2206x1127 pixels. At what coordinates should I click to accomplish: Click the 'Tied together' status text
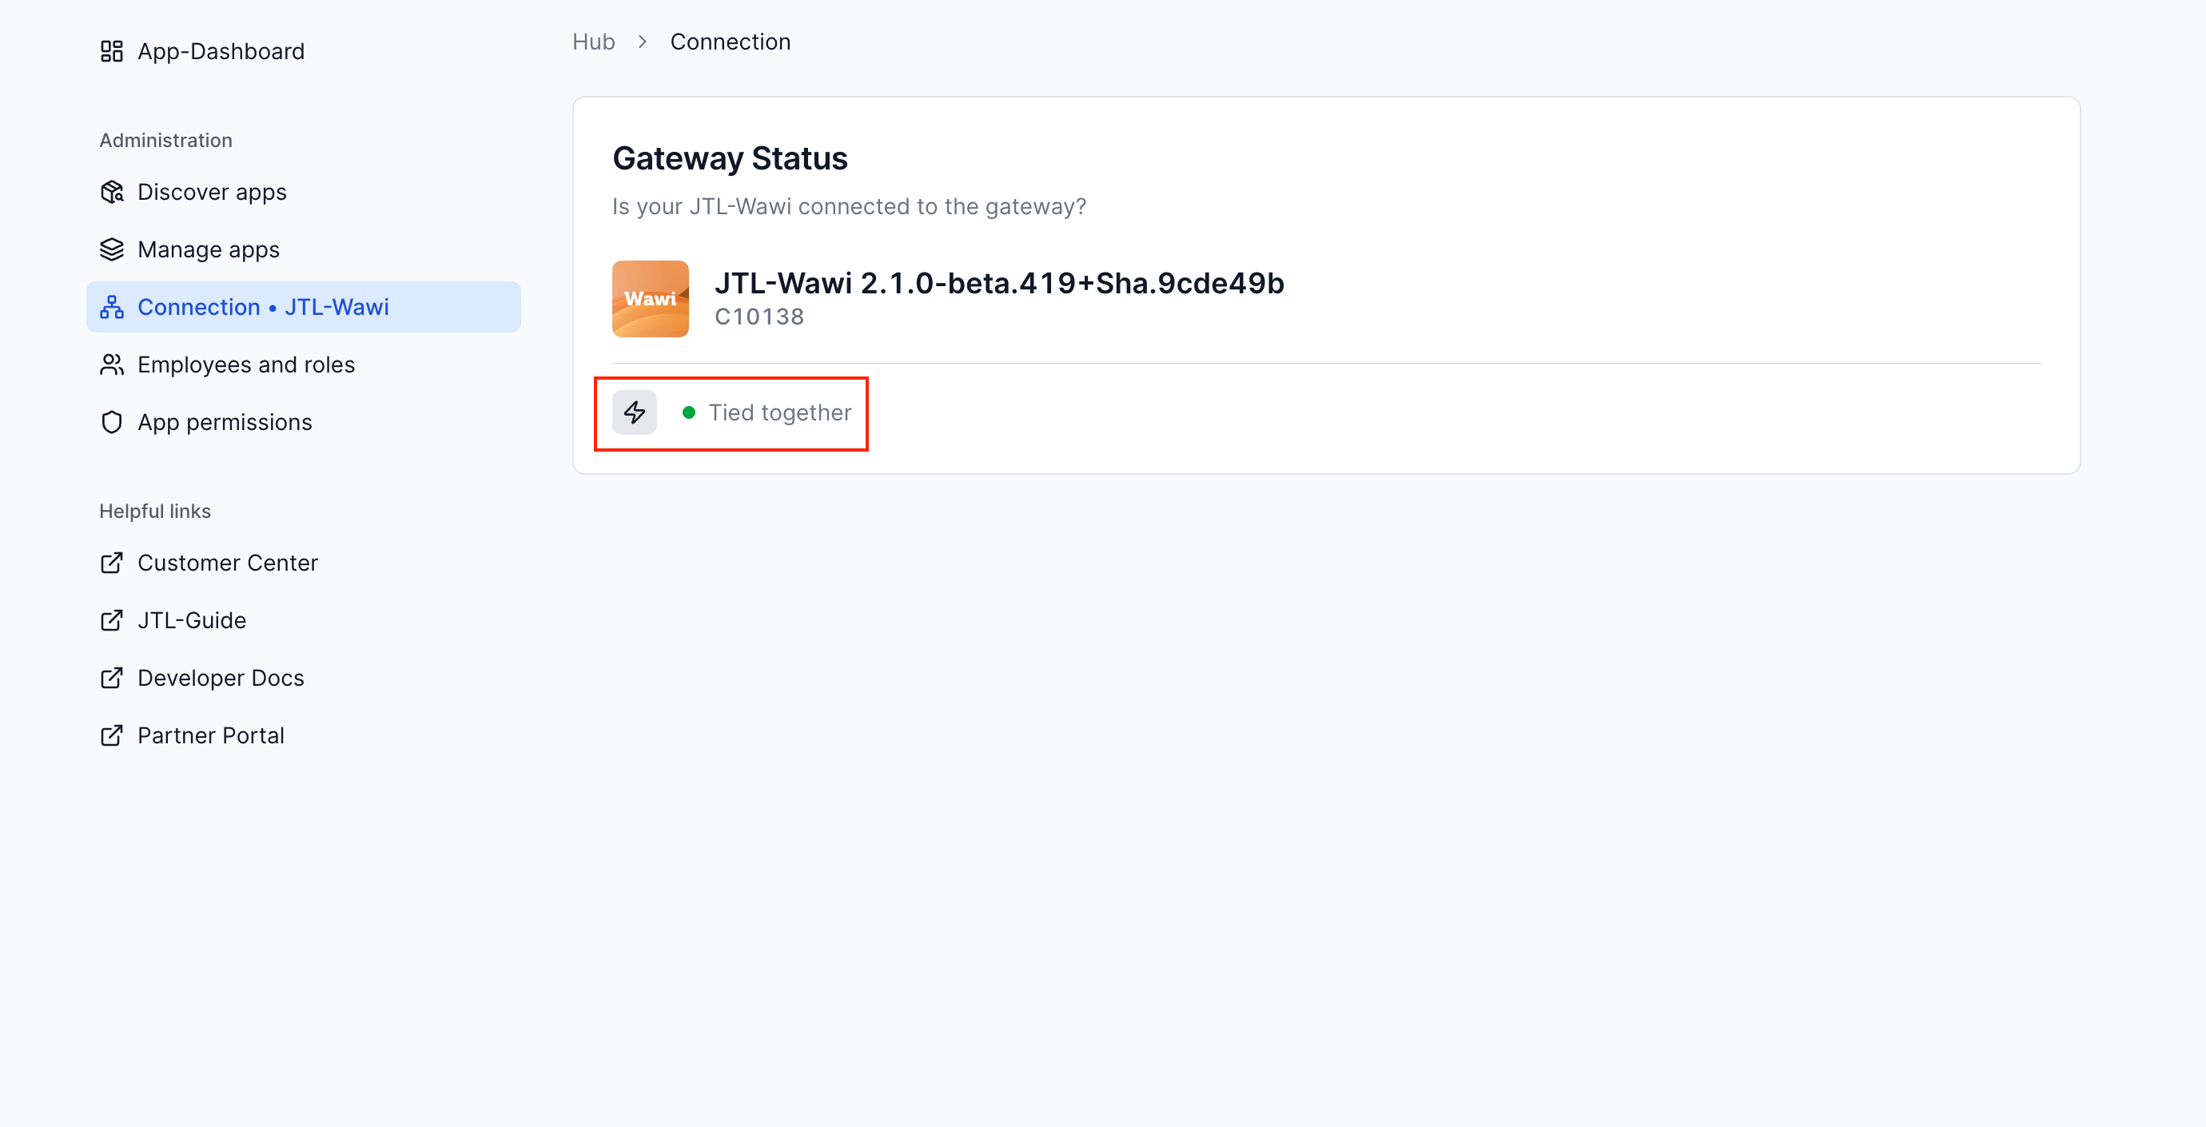pyautogui.click(x=779, y=412)
